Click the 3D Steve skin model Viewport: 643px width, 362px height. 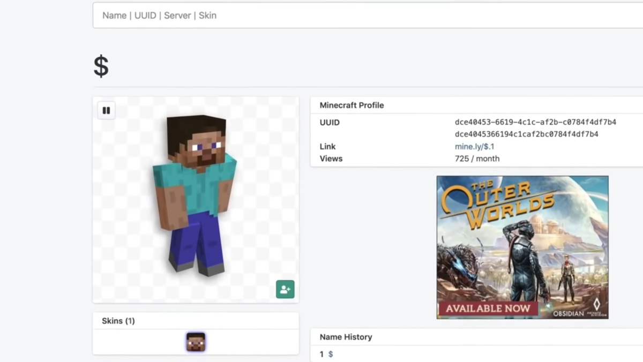[x=195, y=195]
